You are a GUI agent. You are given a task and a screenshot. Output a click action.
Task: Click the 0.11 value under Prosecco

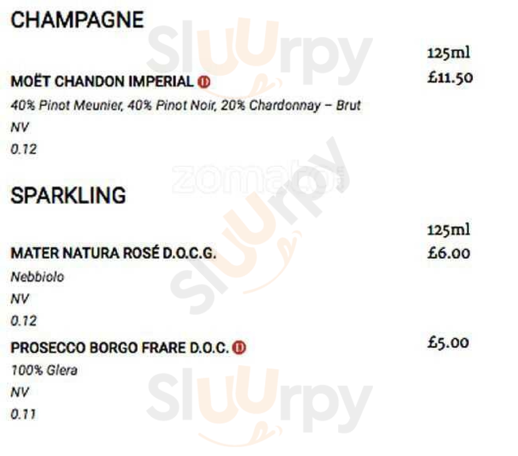[23, 414]
